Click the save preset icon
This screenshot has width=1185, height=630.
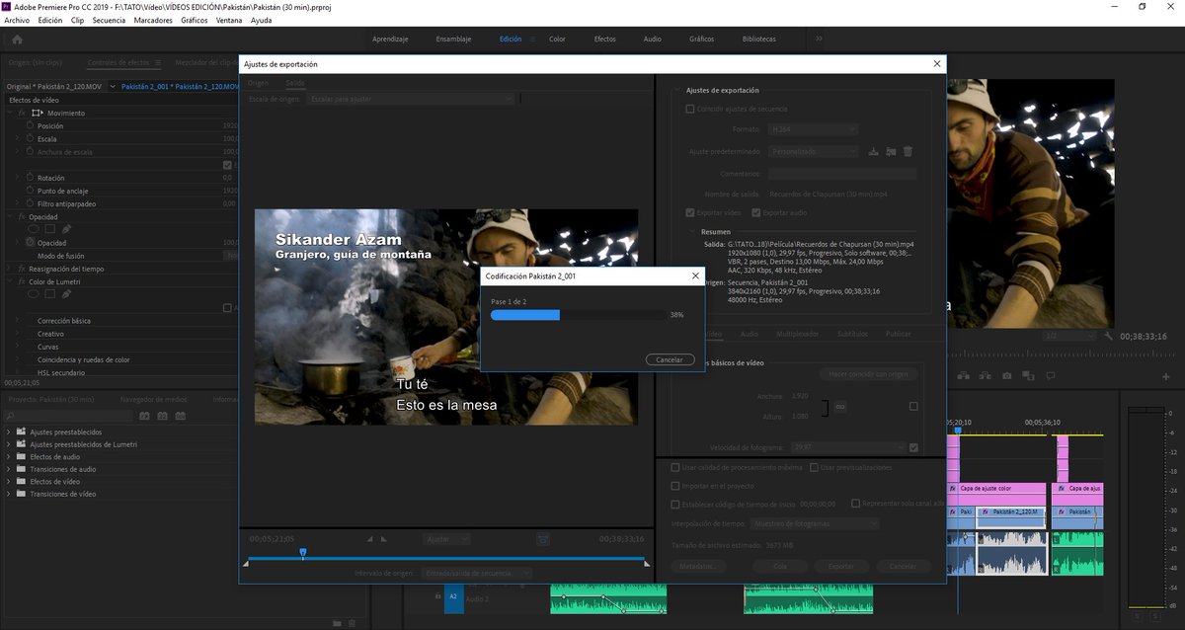[873, 151]
